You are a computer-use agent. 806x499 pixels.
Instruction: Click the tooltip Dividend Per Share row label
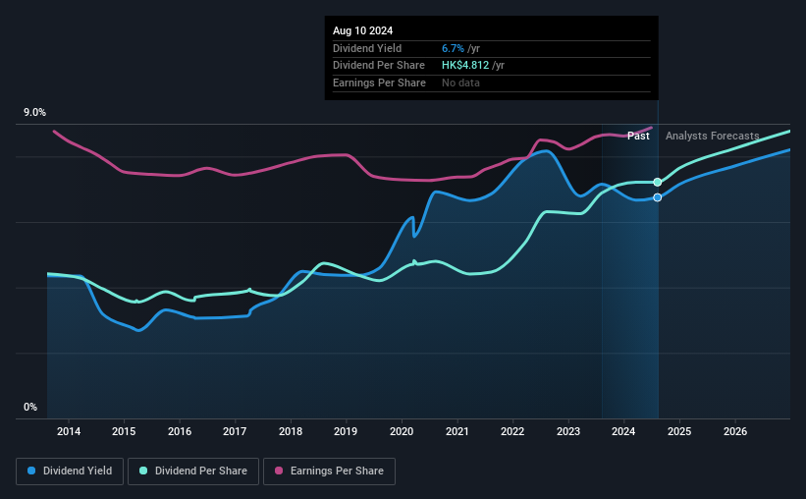[x=379, y=66]
